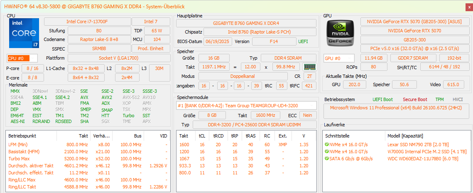Click the RTX 5070 (GB205-300) [ASUS] field
Screen dimensions: 473x193
coord(414,22)
